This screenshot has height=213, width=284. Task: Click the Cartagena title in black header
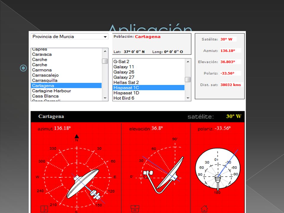tap(51, 116)
